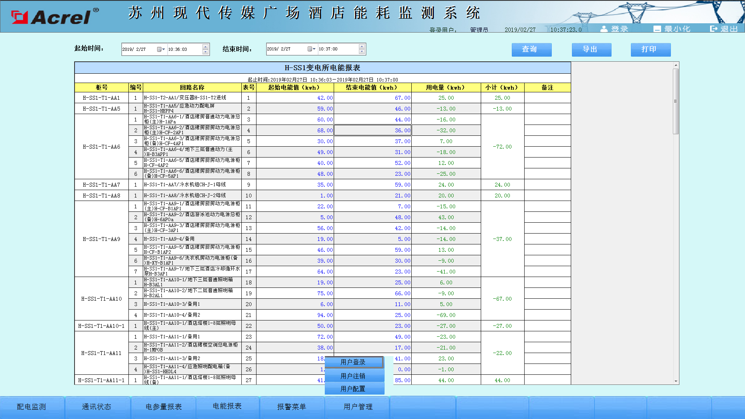Viewport: 745px width, 419px height.
Task: Increase end time spinner up arrow
Action: click(x=362, y=46)
